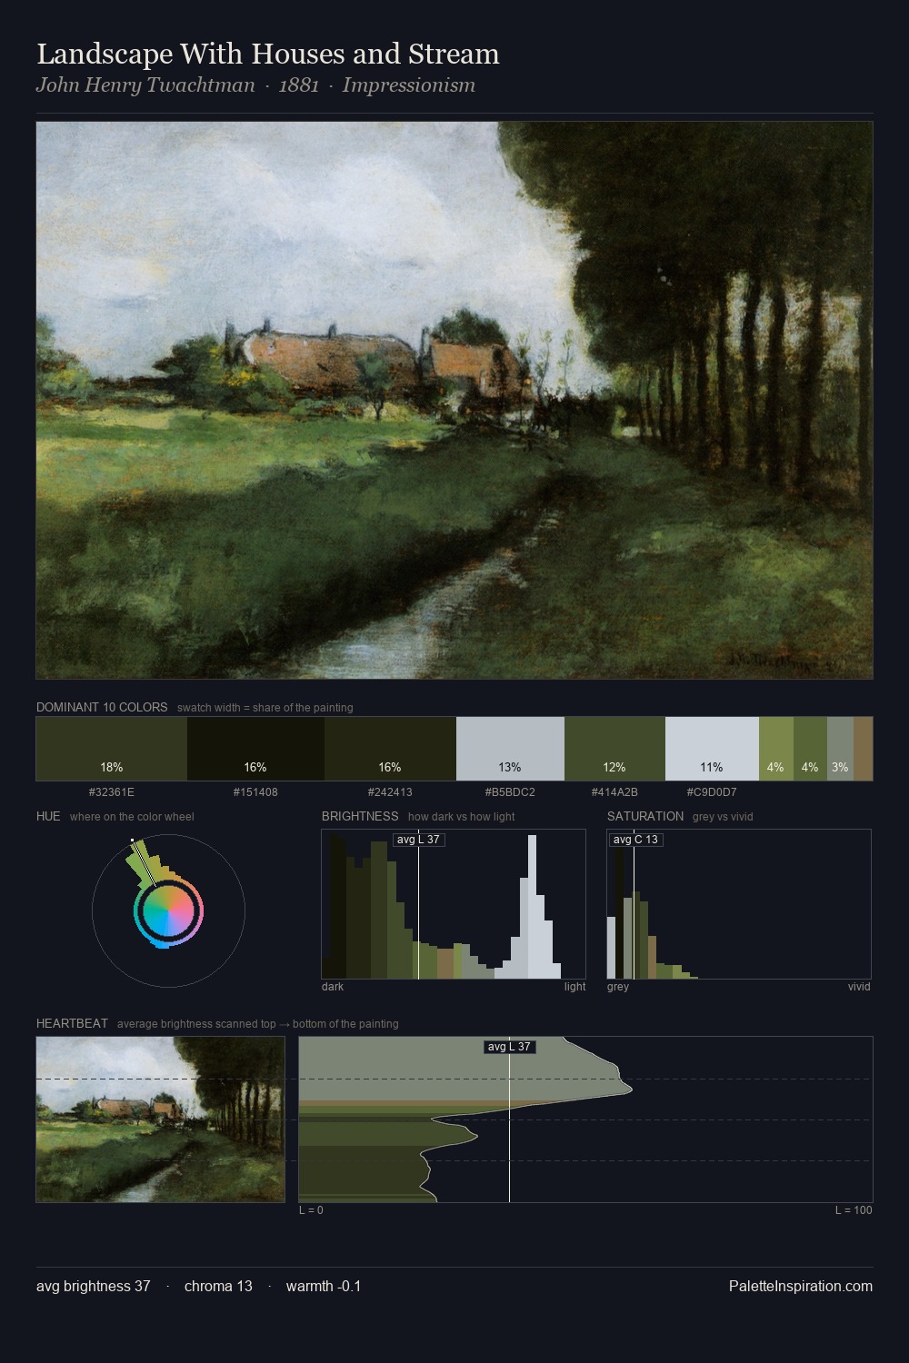Screen dimensions: 909x1363
Task: Click the L = 100 axis label
Action: point(854,1210)
